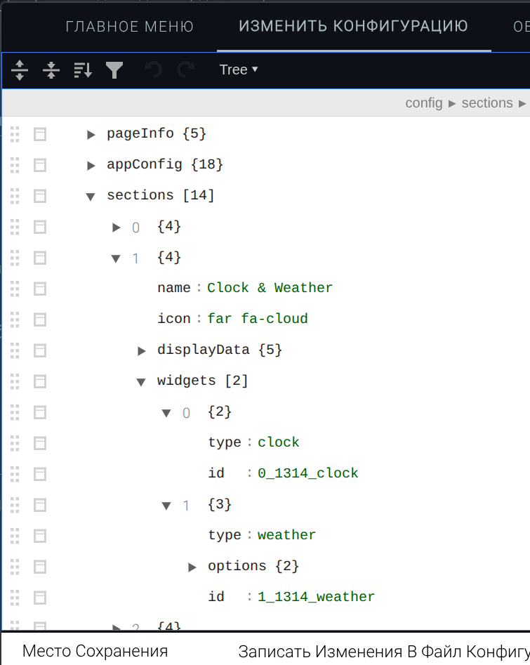Screen dimensions: 530x665
Task: Open the filter/transform tool
Action: pos(114,70)
